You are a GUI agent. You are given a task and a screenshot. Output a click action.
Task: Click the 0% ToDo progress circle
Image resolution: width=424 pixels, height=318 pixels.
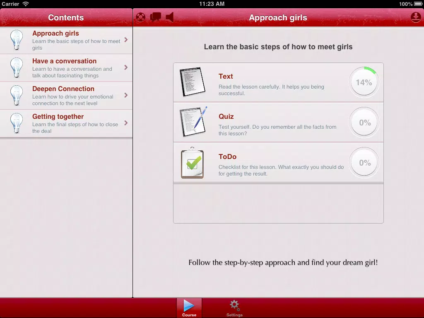(364, 162)
